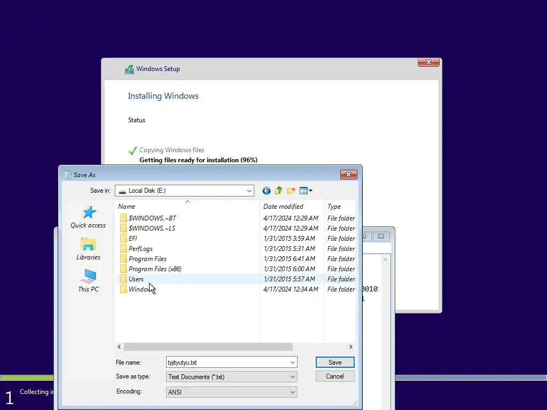Open the Save as type dropdown
This screenshot has width=547, height=410.
pyautogui.click(x=292, y=377)
